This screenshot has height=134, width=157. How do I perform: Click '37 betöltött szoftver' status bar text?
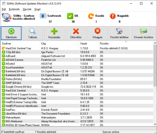pos(13,132)
